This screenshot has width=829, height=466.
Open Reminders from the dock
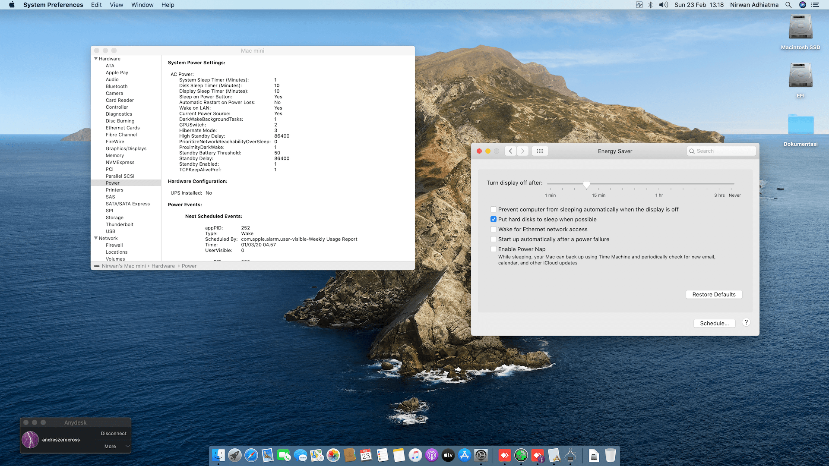tap(383, 455)
